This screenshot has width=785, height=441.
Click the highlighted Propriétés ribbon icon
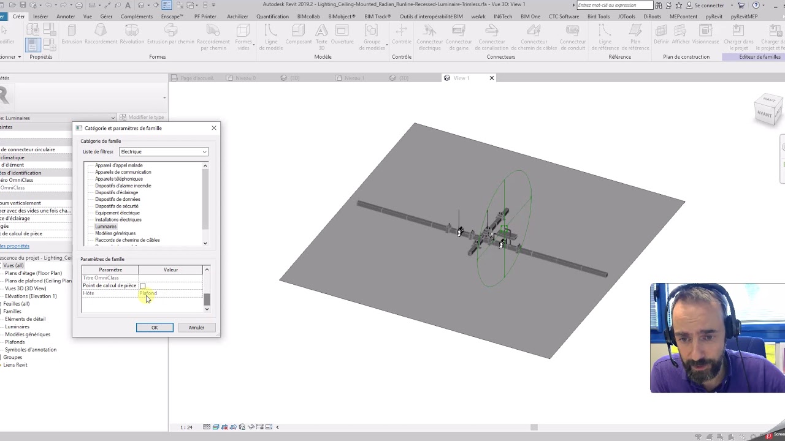pos(33,45)
